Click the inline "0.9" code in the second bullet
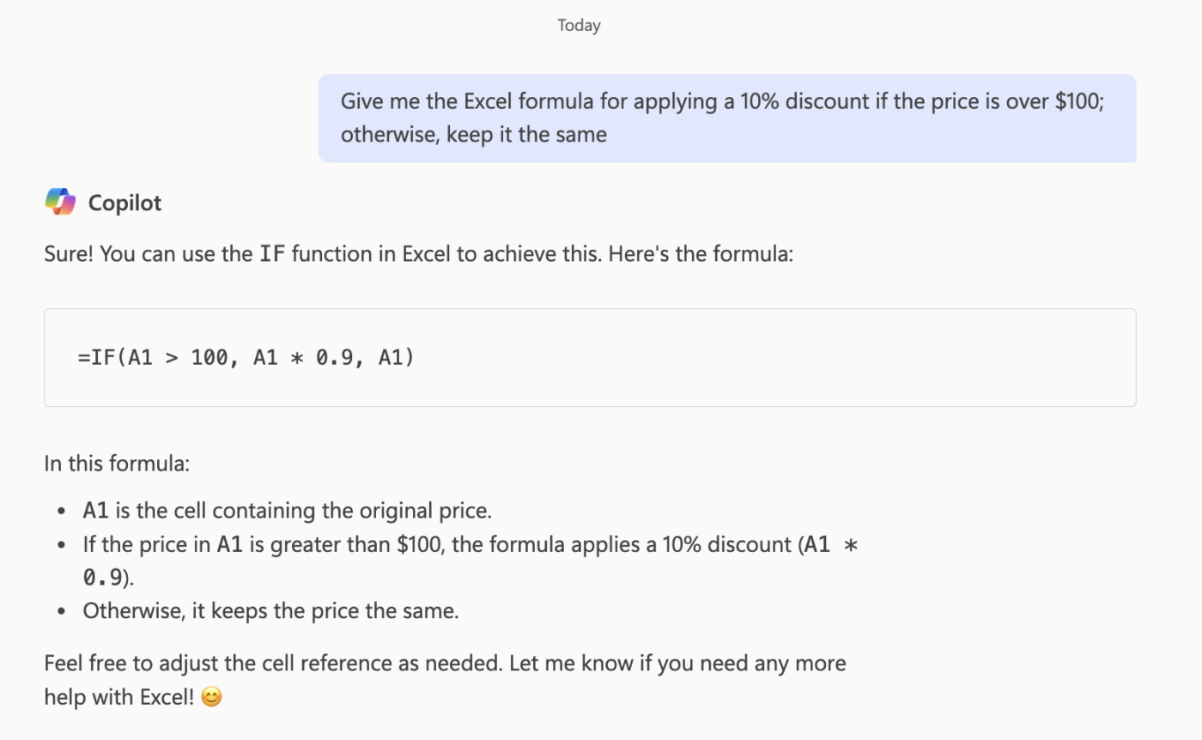 [101, 578]
